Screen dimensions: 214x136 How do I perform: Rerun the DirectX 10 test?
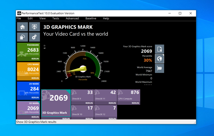(x=89, y=119)
